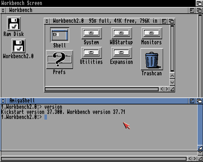Screen dimensions: 203x162
Task: Click the "Kickstart version 37.300" output line
Action: coord(33,112)
